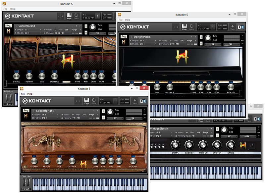265x194 pixels.
Task: Toggle on-screen keyboard in SaloonUpright window
Action: pyautogui.click(x=86, y=101)
